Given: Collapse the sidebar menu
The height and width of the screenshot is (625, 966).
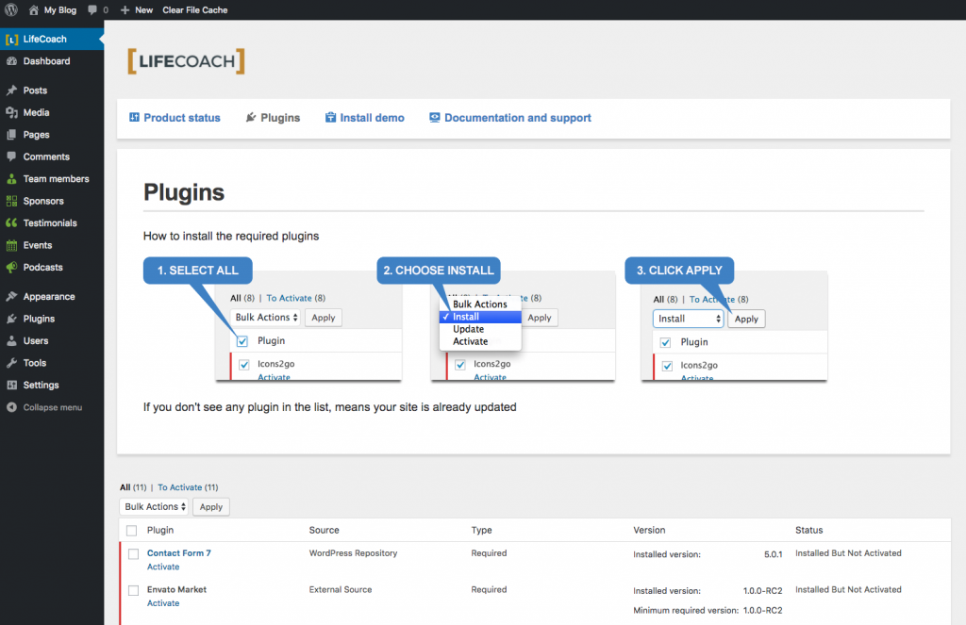Looking at the screenshot, I should 52,407.
